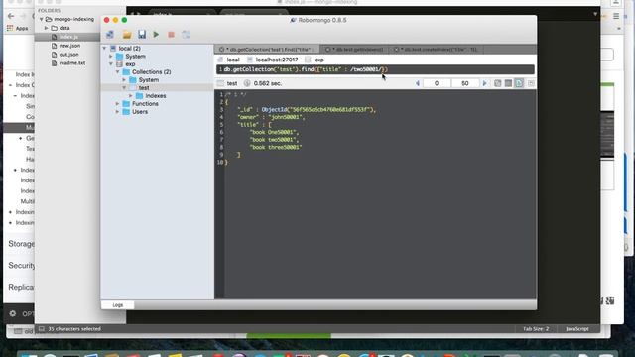This screenshot has height=357, width=635.
Task: Click the Connect toolbar icon in Robomongo
Action: tap(110, 35)
